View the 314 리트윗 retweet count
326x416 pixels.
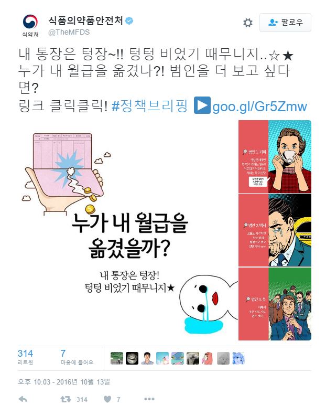point(26,357)
